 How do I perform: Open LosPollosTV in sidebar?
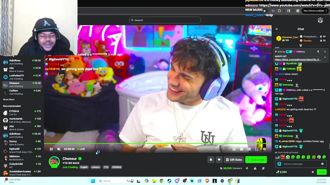pyautogui.click(x=22, y=77)
